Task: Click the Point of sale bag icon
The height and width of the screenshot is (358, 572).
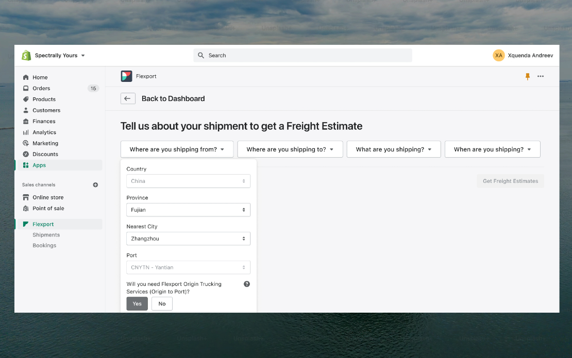Action: tap(26, 208)
